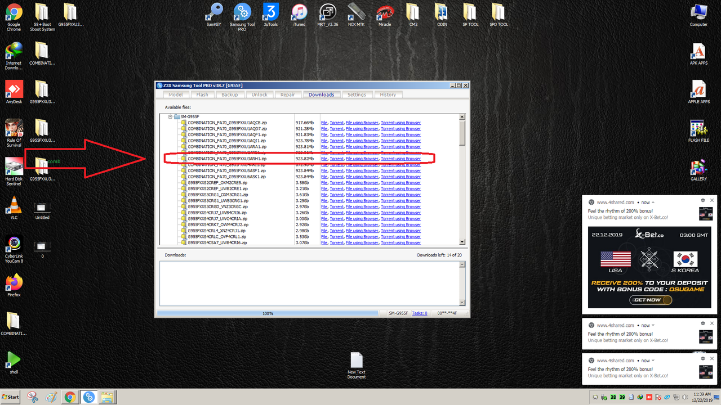721x405 pixels.
Task: Switch to the Model tab
Action: coord(176,94)
